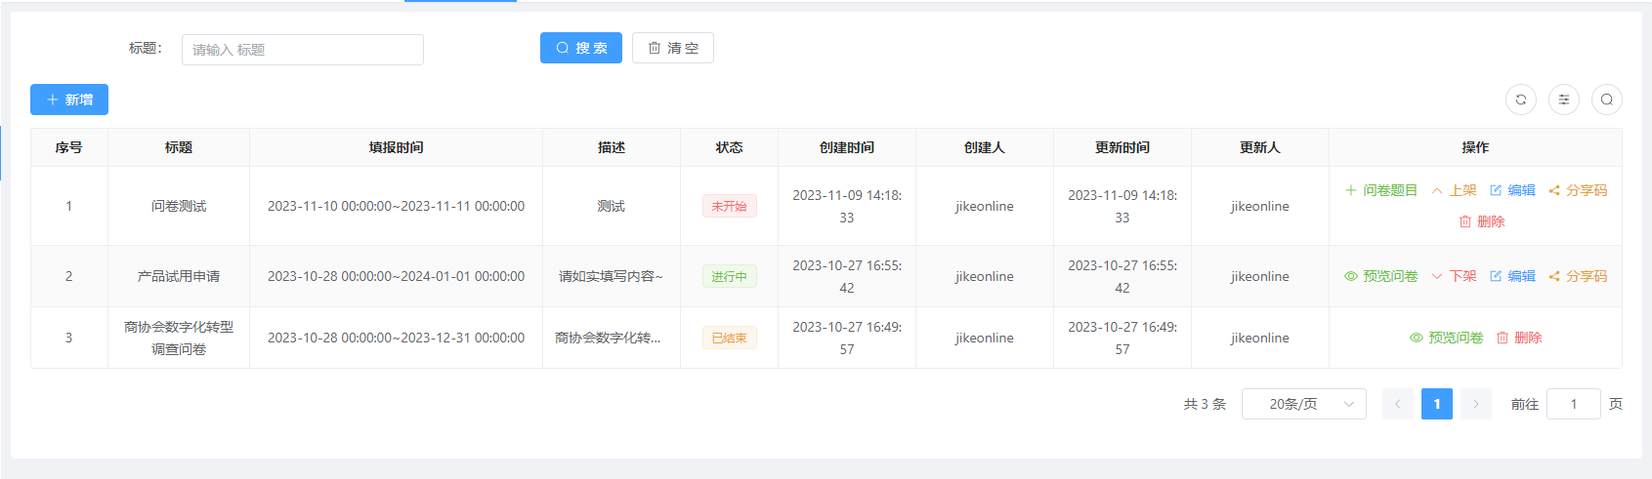This screenshot has width=1652, height=479.
Task: Open the column settings icon
Action: click(x=1563, y=100)
